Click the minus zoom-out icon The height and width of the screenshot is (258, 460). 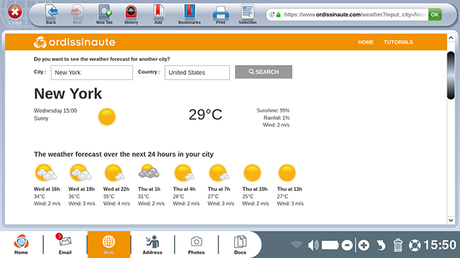[x=347, y=245]
